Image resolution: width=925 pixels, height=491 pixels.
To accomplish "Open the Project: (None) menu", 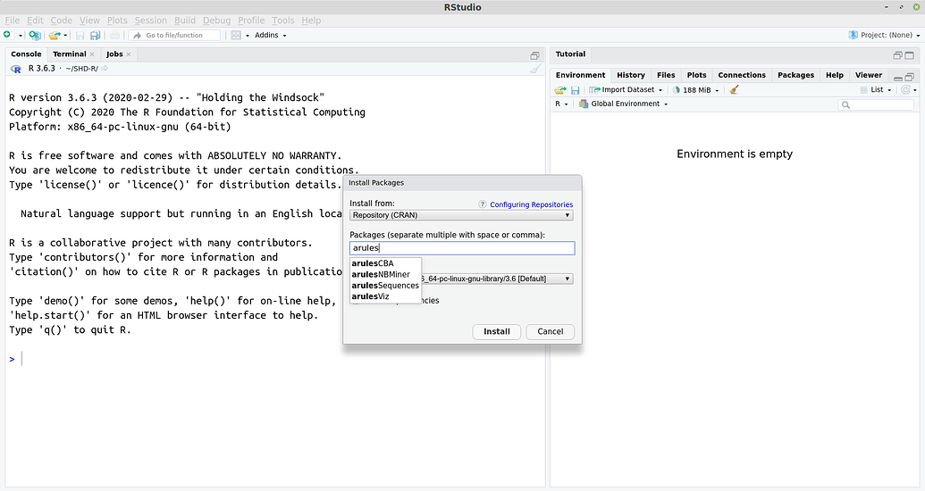I will pyautogui.click(x=884, y=36).
